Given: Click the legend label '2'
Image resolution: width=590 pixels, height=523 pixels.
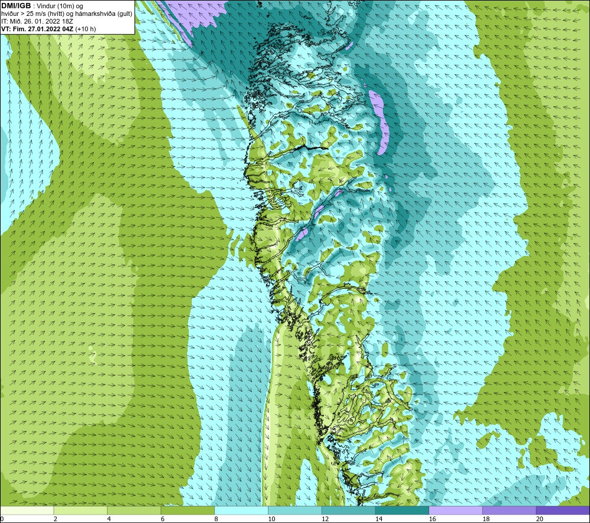Looking at the screenshot, I should coord(55,519).
